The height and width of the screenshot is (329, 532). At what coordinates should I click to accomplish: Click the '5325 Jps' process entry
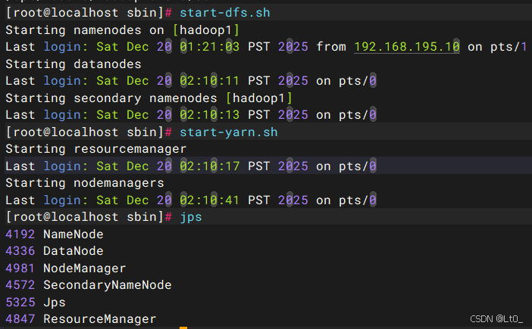tap(36, 303)
